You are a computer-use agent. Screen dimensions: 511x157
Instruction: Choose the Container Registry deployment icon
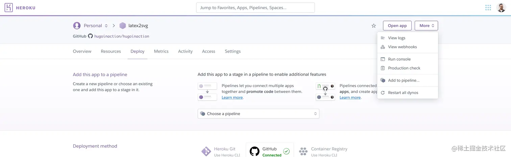click(303, 151)
